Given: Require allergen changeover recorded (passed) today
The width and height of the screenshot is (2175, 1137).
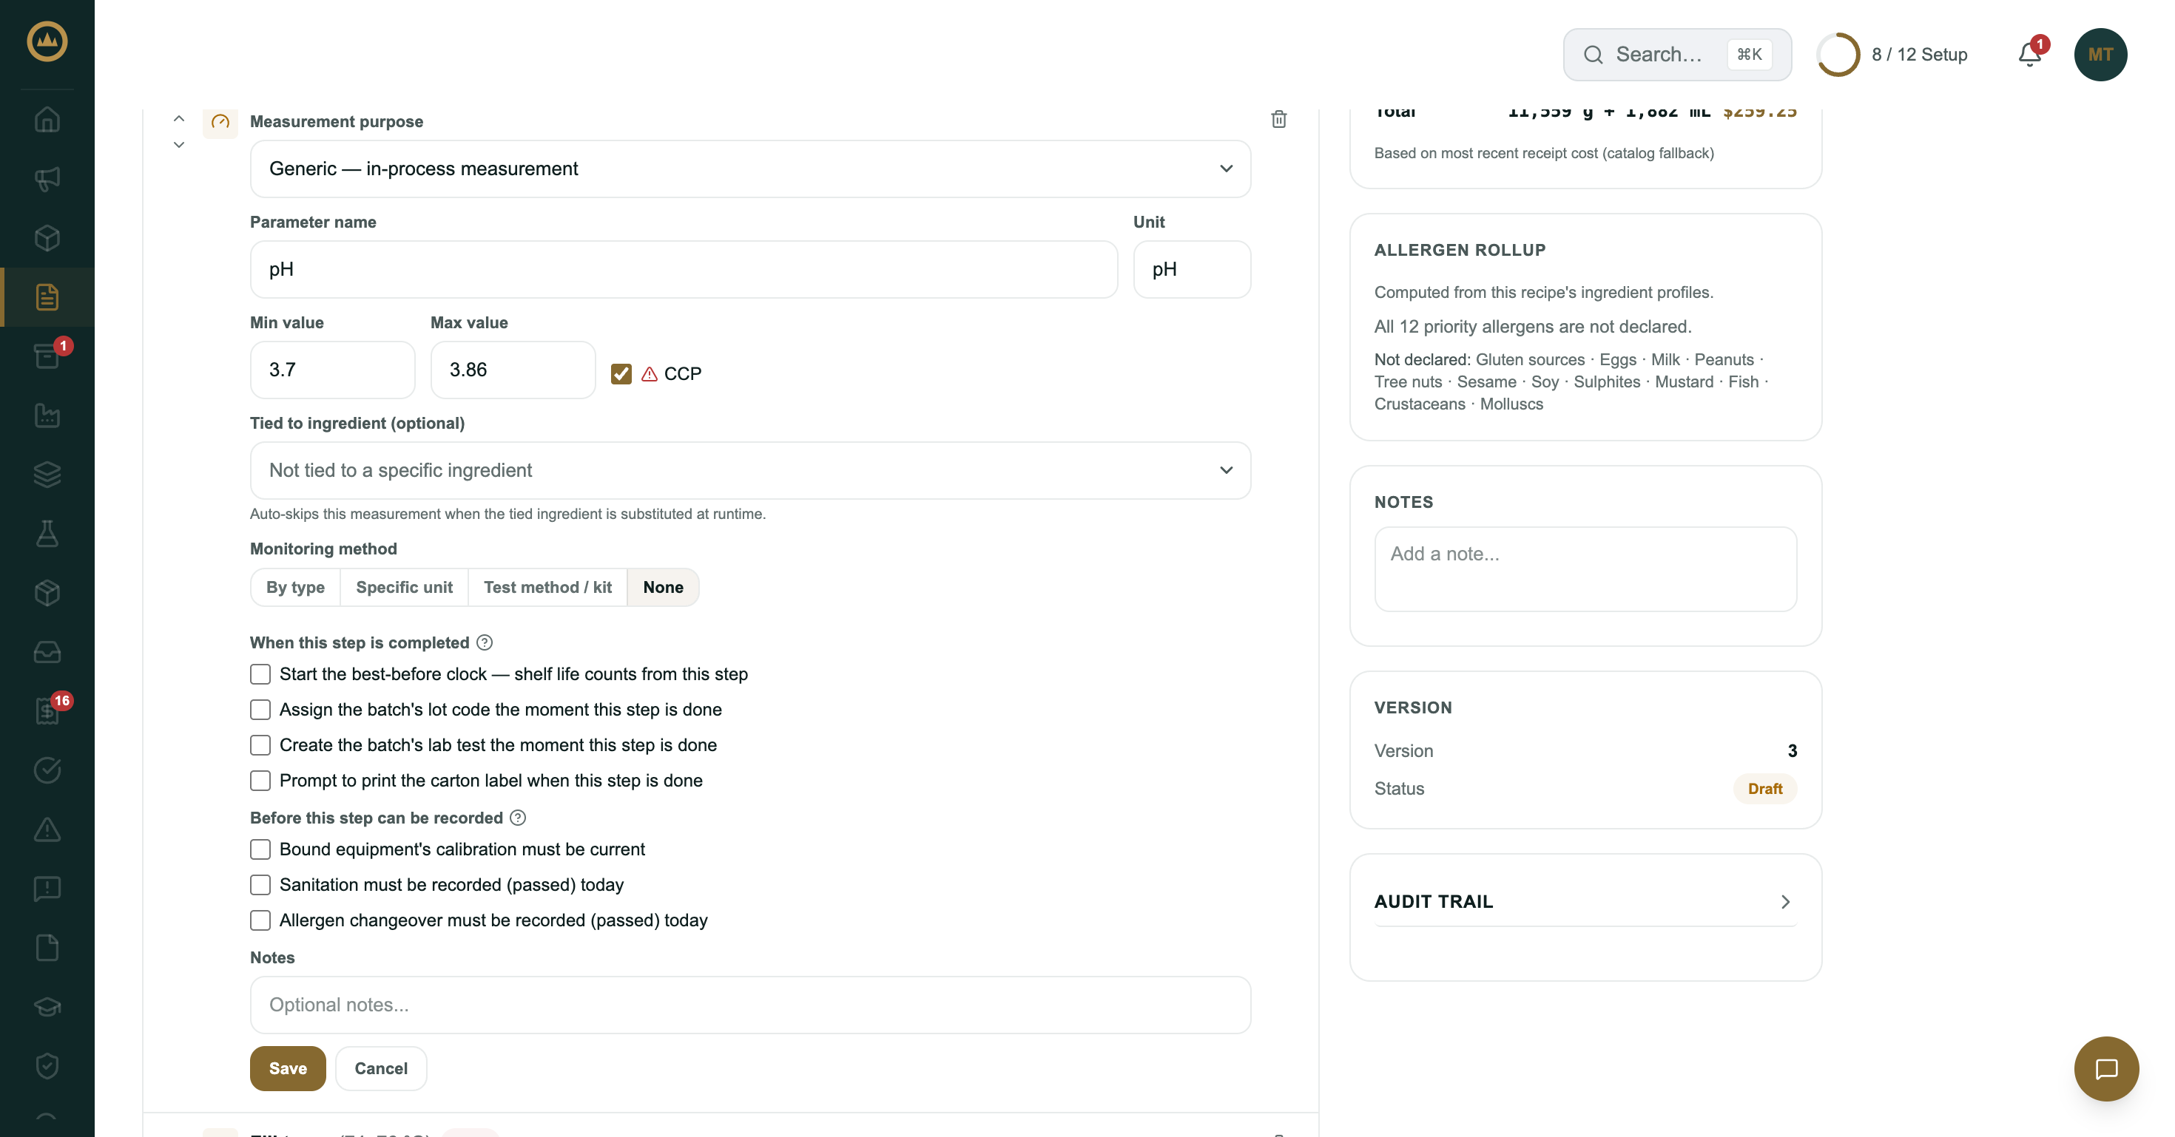Looking at the screenshot, I should 260,920.
